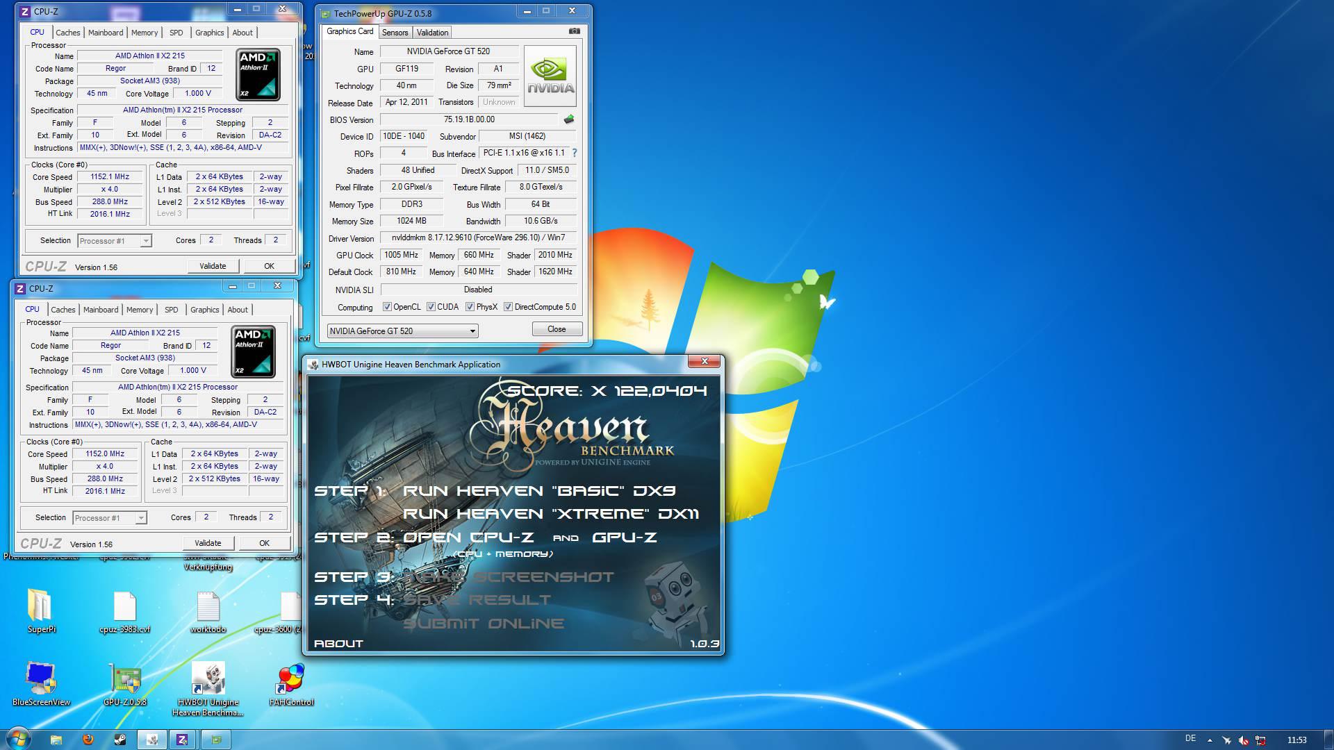Run Heaven "Basic" DX9 benchmark
The width and height of the screenshot is (1334, 750).
tap(539, 491)
